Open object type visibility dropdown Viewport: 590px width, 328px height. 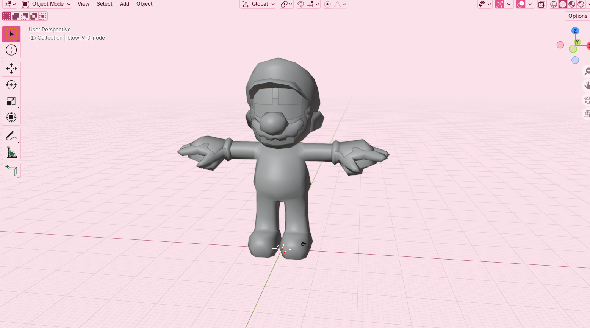(x=485, y=4)
